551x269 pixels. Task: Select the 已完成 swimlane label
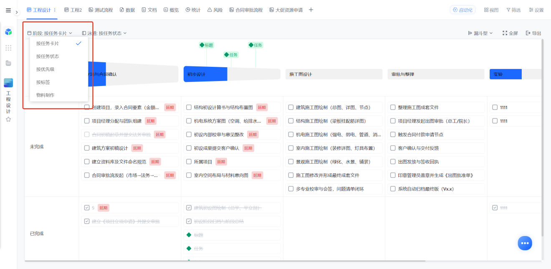click(x=37, y=233)
